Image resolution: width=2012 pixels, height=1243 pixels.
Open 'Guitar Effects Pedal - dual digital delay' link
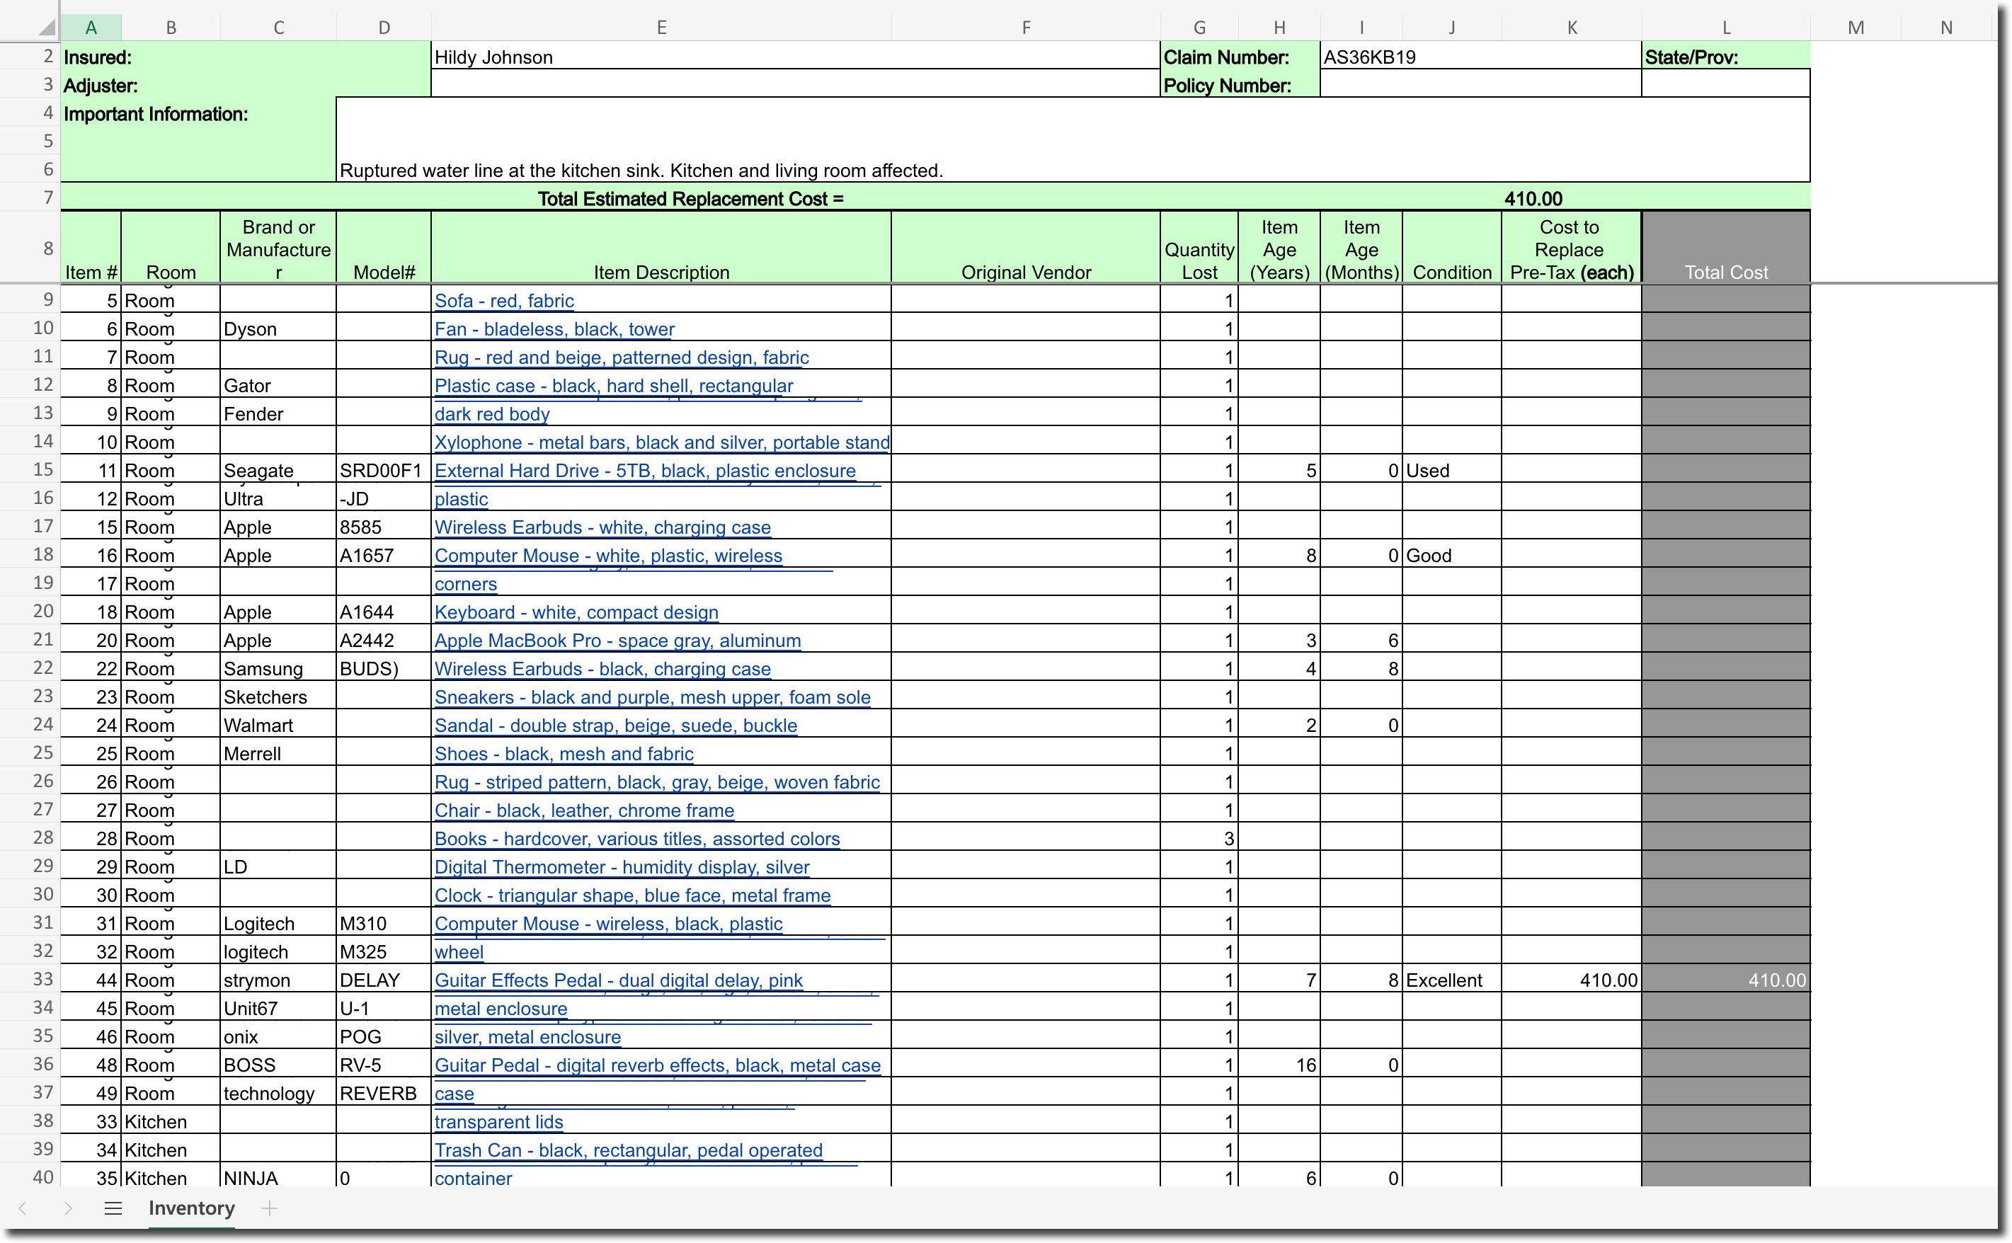tap(619, 981)
